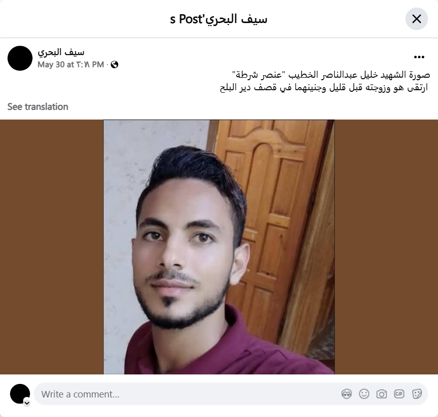The image size is (438, 417).
Task: Click the brown area right of photo
Action: pos(386,247)
